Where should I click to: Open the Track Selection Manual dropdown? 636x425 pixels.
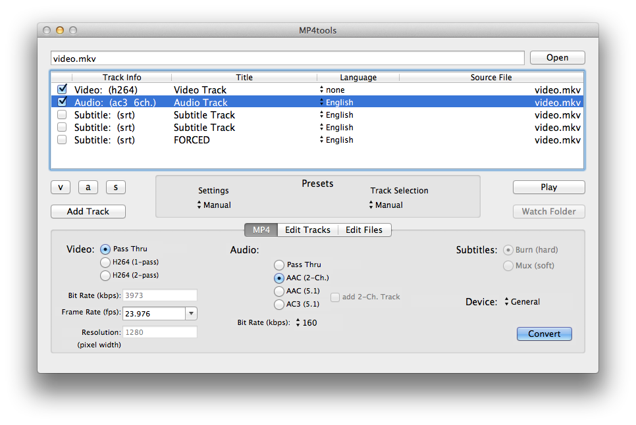pos(386,205)
